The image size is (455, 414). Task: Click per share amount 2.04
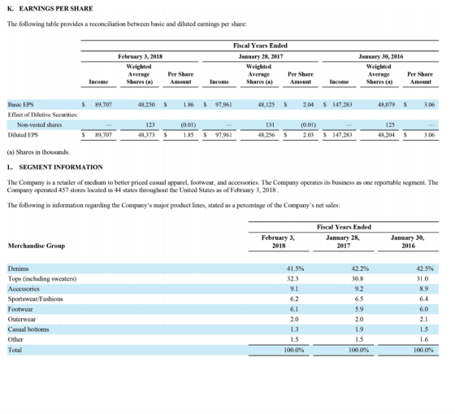click(308, 105)
